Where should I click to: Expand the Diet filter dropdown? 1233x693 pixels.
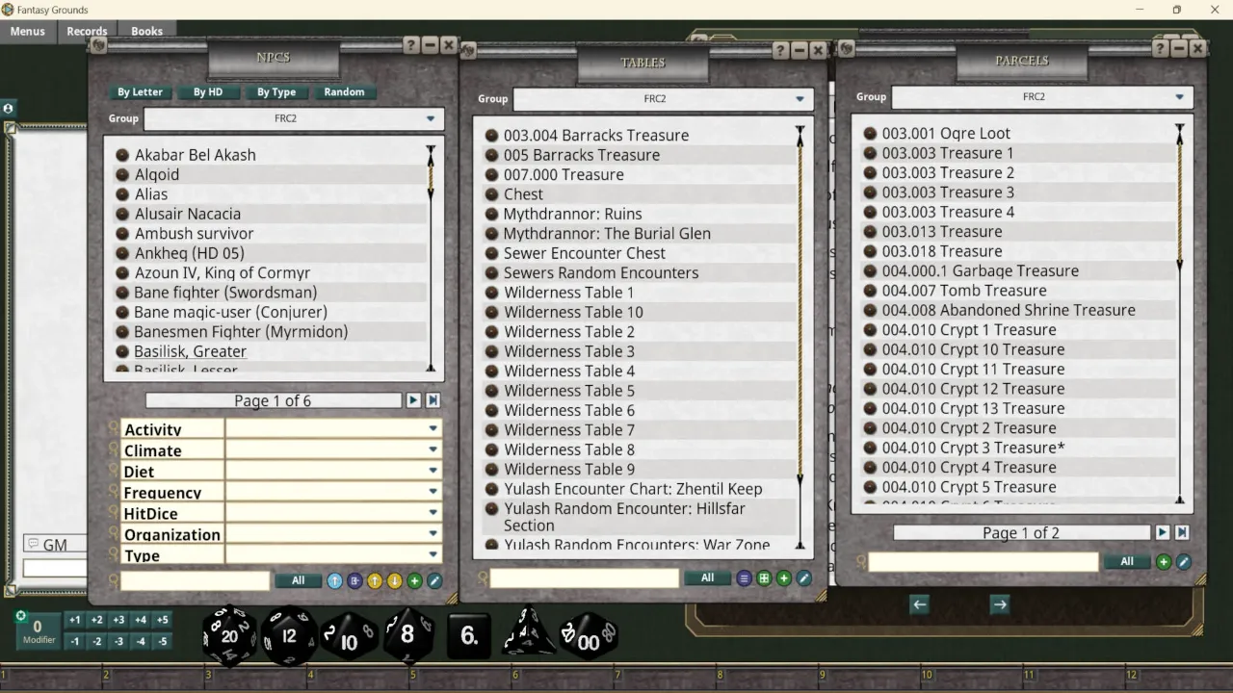click(433, 471)
